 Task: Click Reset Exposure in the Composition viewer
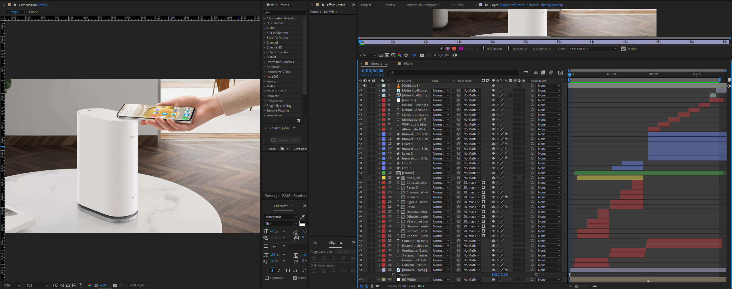pos(96,285)
